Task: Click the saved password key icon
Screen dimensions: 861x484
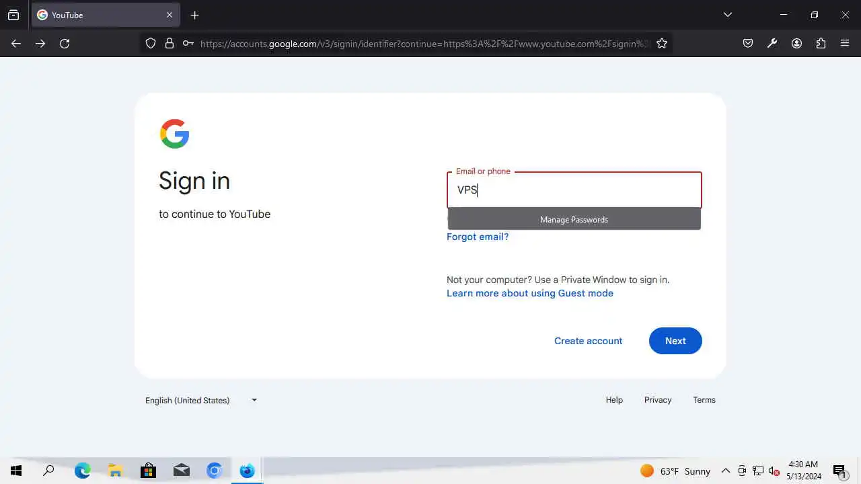Action: click(x=188, y=43)
